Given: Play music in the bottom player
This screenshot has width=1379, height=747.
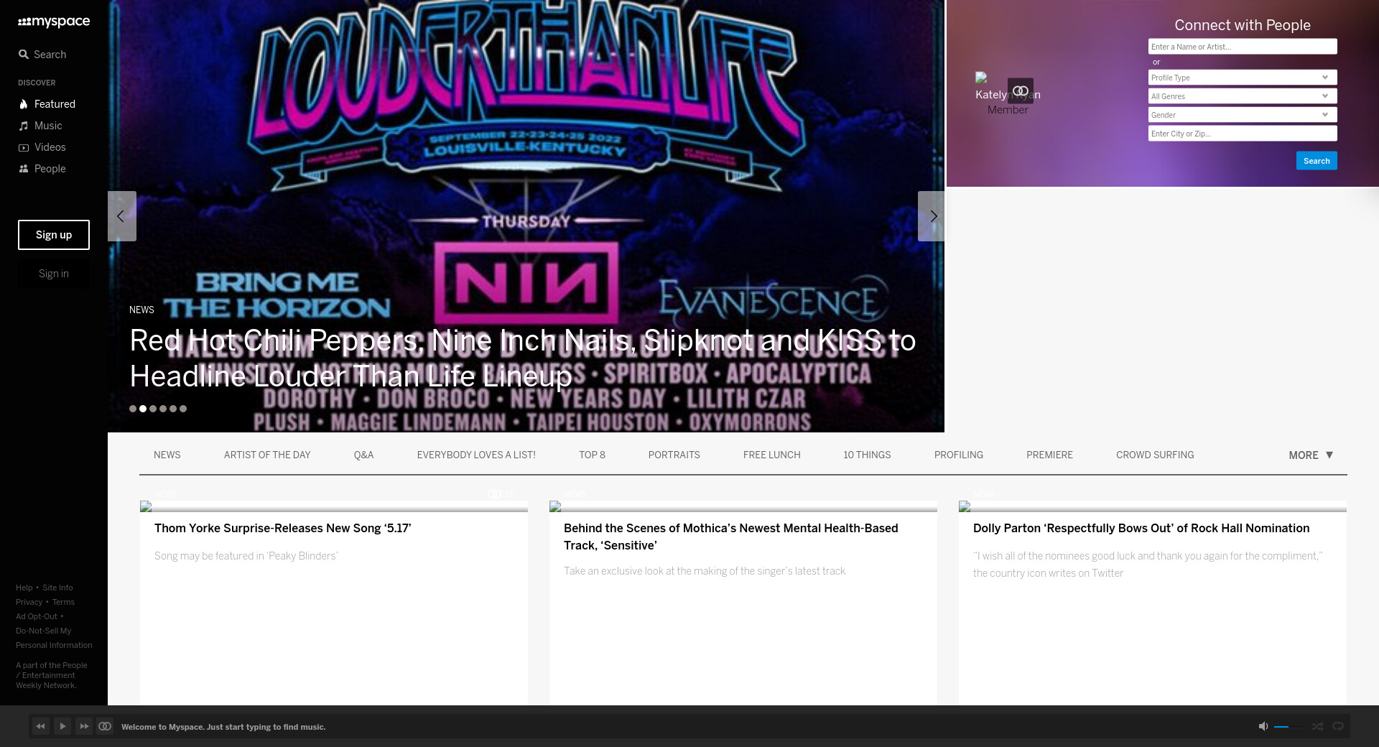Looking at the screenshot, I should [62, 726].
